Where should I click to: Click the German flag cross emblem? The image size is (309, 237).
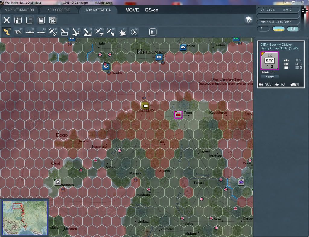coord(304,11)
